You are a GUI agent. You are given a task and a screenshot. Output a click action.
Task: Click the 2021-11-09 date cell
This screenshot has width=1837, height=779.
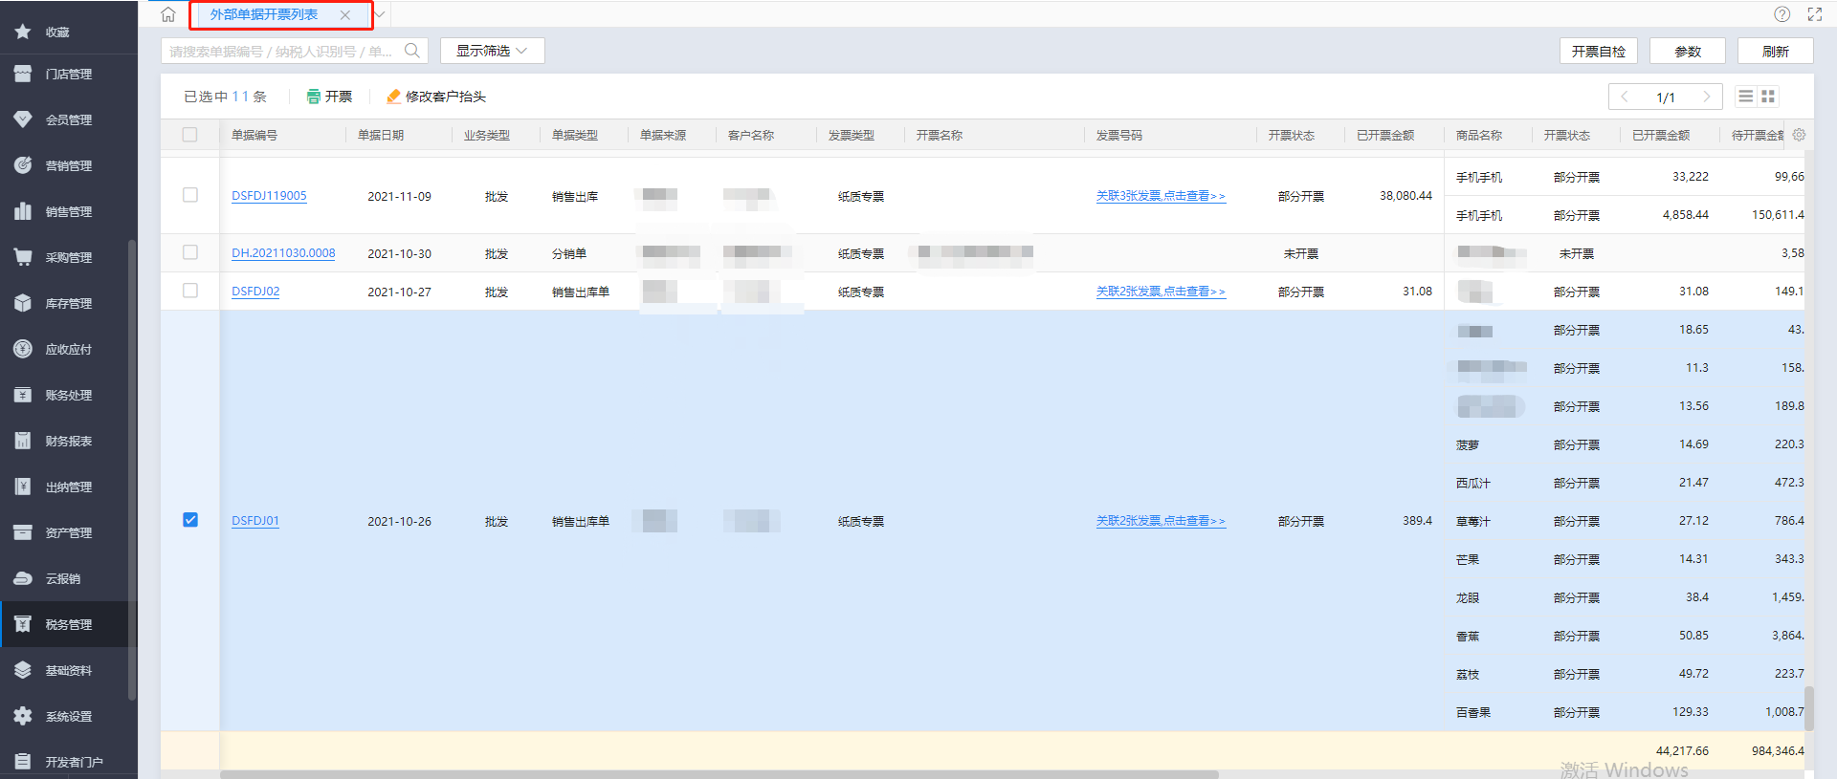pos(399,197)
